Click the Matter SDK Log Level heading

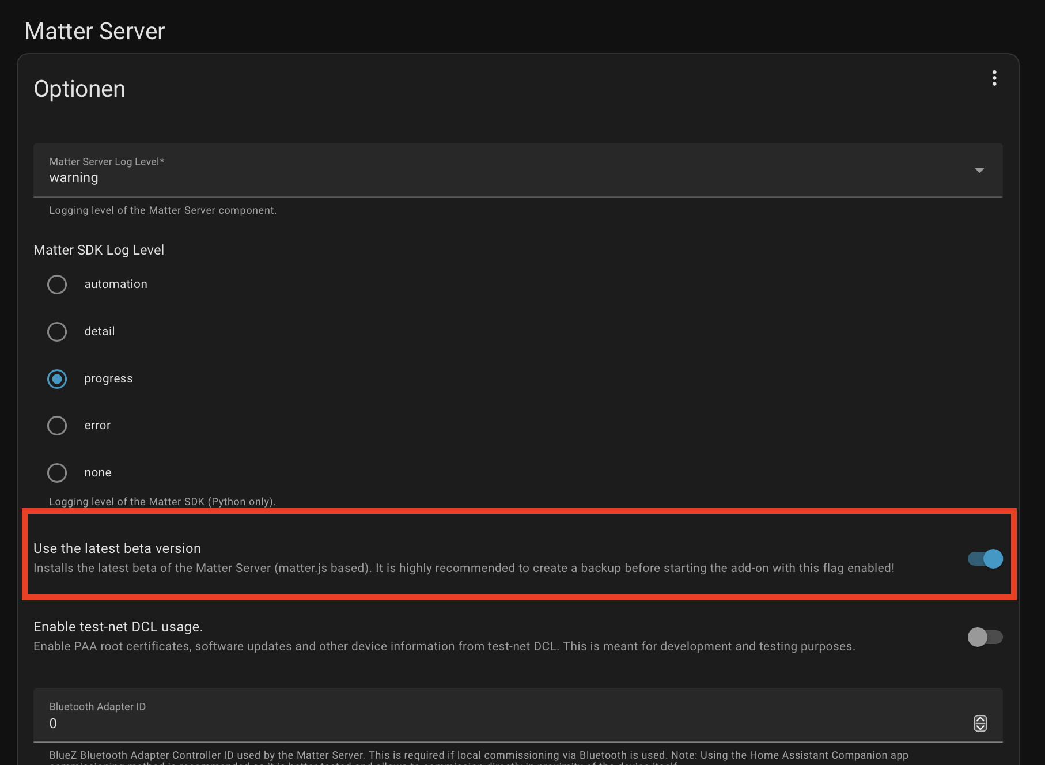pyautogui.click(x=99, y=250)
